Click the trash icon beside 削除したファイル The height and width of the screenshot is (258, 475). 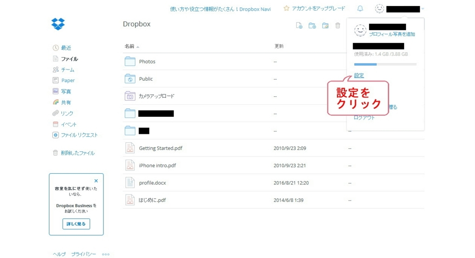[56, 153]
